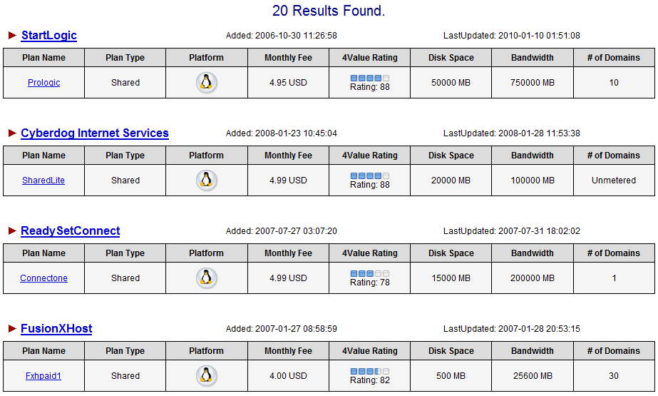
Task: Open Cyberdog Internet Services host link
Action: pos(95,133)
